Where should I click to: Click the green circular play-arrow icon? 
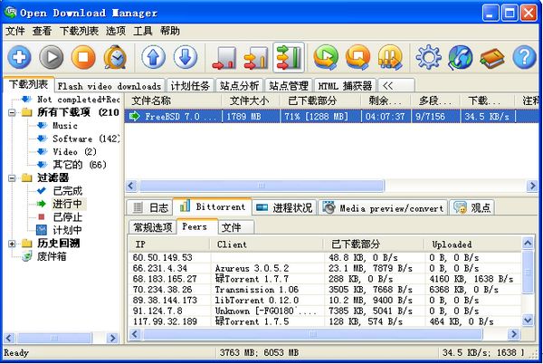click(x=326, y=57)
